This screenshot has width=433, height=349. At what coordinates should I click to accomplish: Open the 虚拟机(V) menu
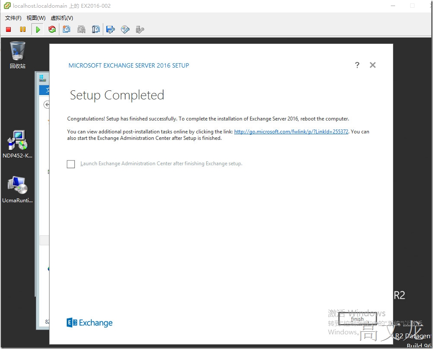[62, 18]
